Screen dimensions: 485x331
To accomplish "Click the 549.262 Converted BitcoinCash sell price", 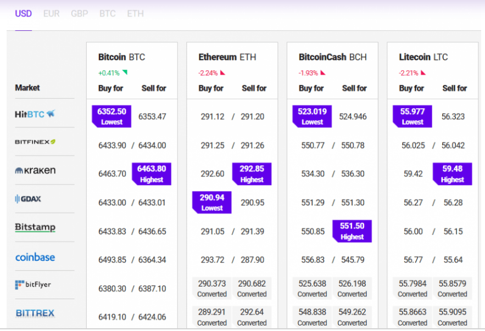I will coord(352,317).
